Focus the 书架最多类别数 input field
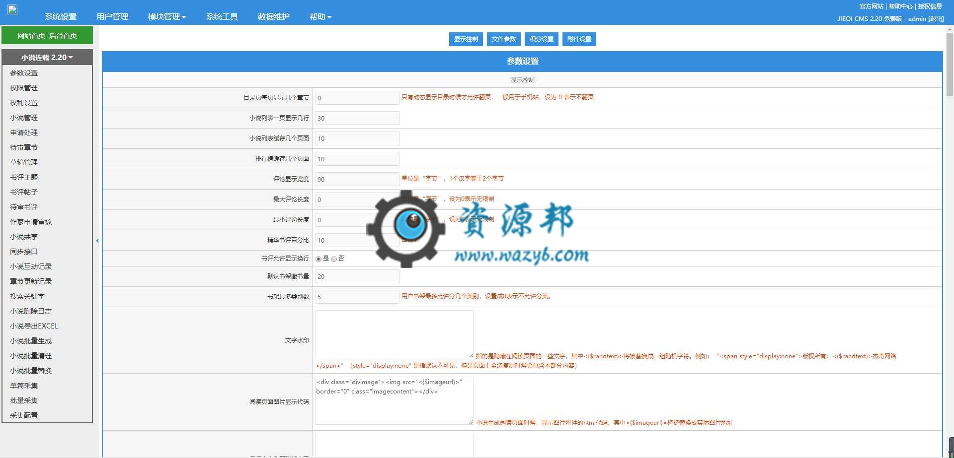 click(357, 297)
